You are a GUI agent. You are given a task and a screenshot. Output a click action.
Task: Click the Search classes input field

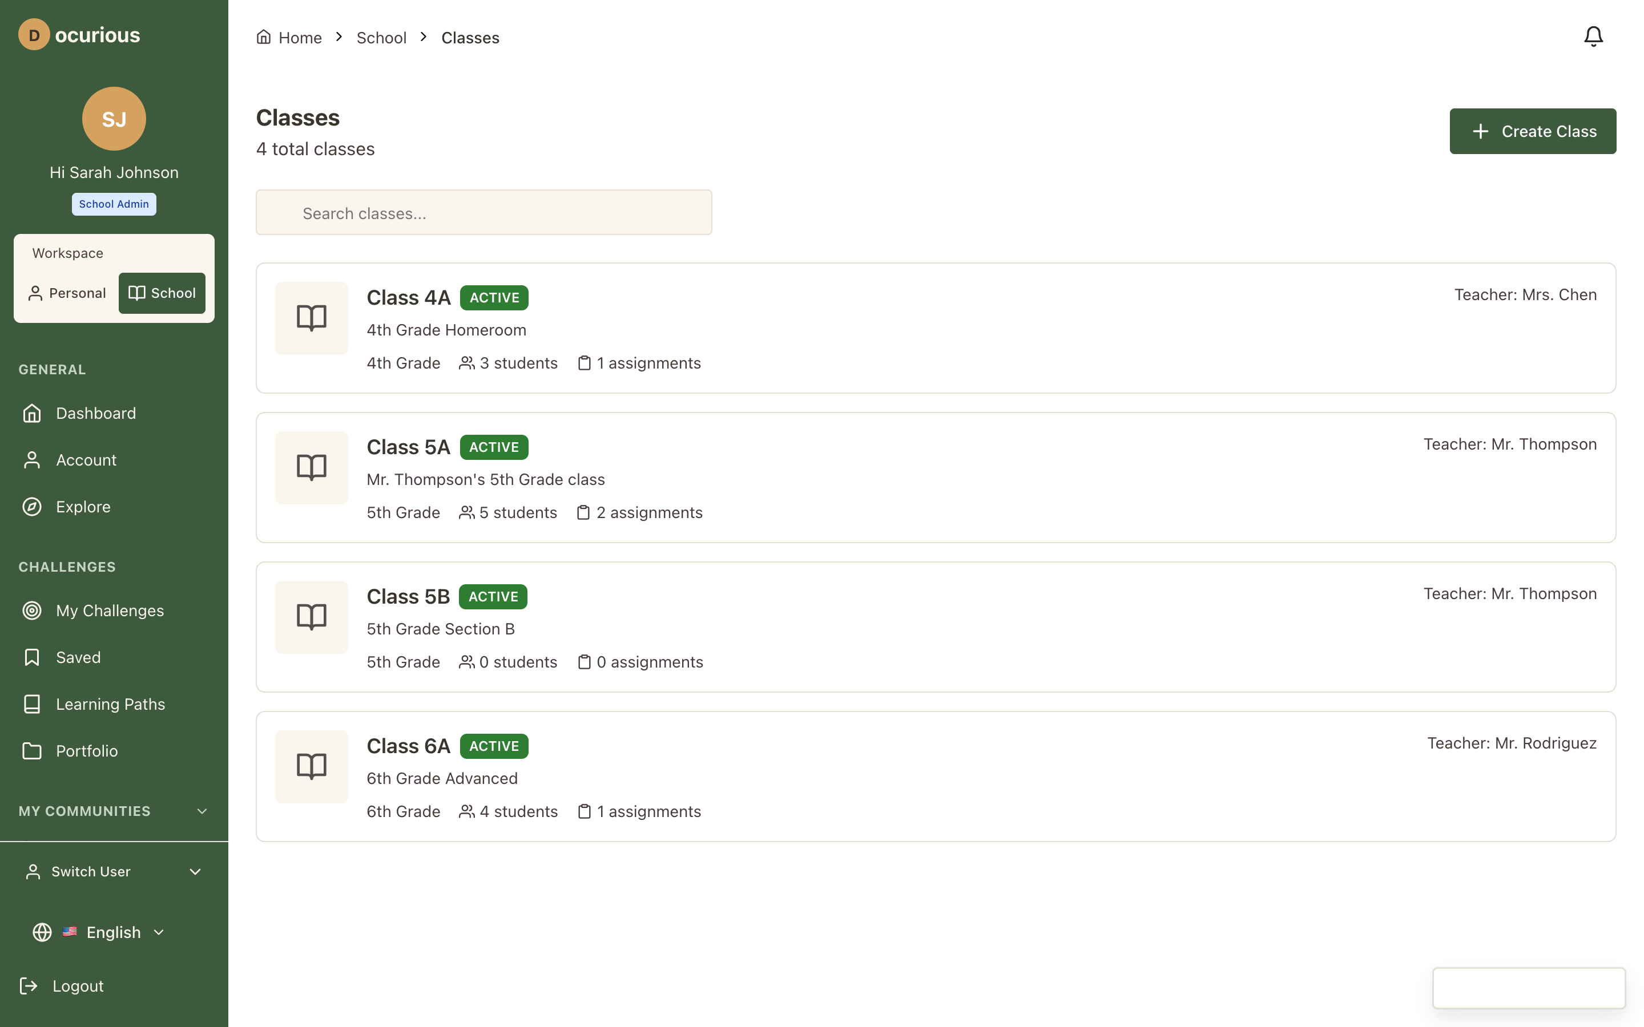click(483, 213)
